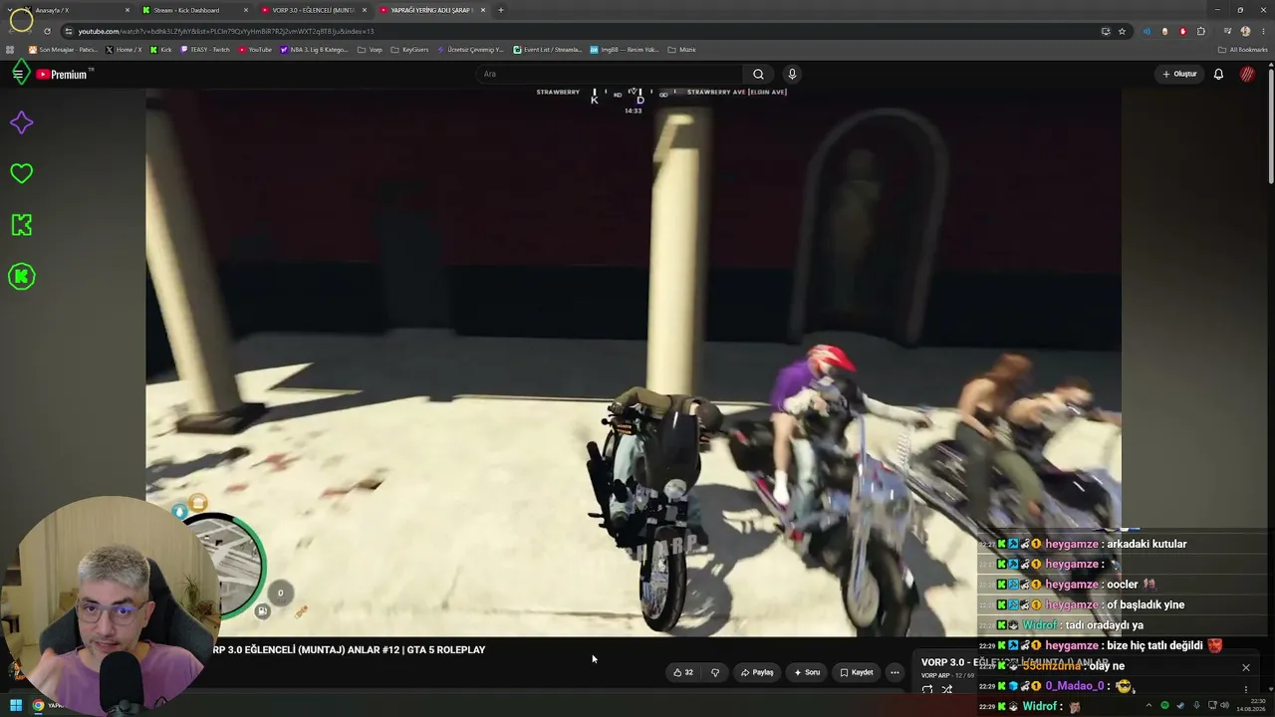1275x717 pixels.
Task: Focus the YouTube search box 'Ara'
Action: click(x=610, y=74)
